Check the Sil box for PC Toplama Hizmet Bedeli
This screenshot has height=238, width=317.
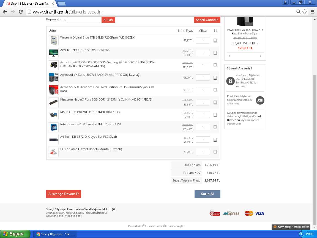(215, 152)
